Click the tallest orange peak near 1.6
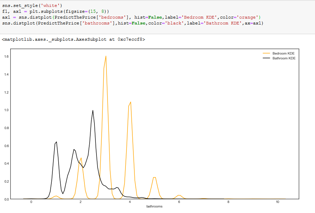The width and height of the screenshot is (315, 213). (x=106, y=56)
